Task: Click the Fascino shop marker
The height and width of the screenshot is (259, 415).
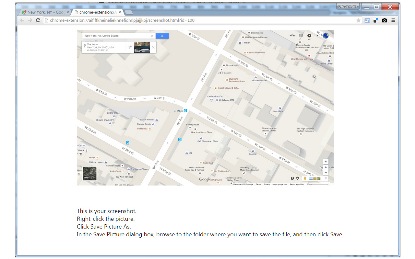Action: 253,151
